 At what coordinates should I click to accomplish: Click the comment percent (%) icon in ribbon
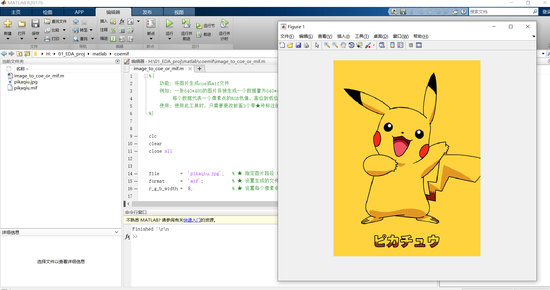pyautogui.click(x=113, y=30)
